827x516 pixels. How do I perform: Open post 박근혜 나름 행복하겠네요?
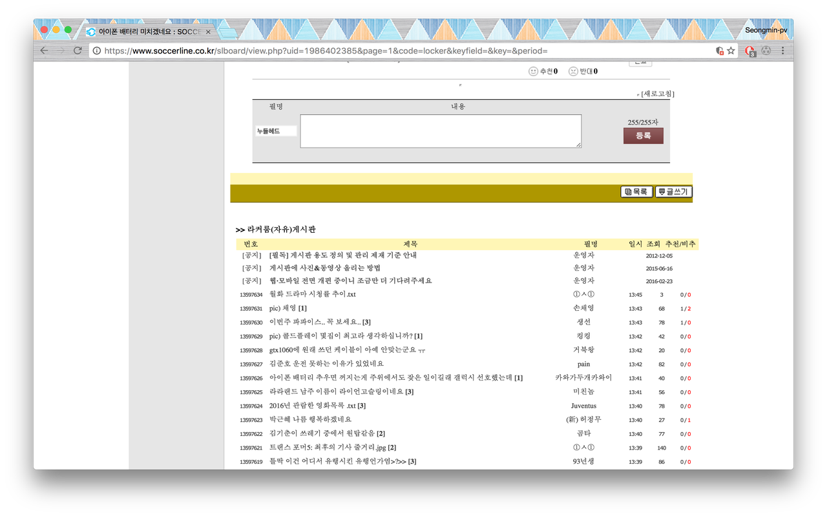310,419
